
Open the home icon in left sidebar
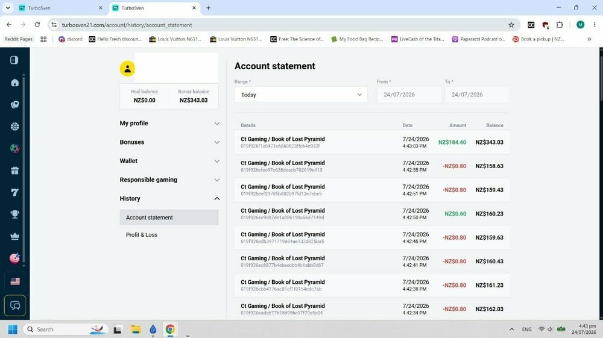(x=14, y=83)
